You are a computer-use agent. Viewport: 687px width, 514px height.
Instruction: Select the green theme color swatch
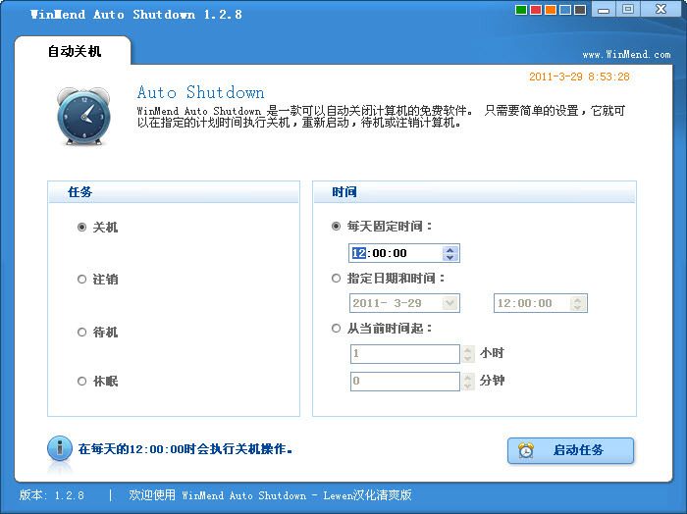520,11
